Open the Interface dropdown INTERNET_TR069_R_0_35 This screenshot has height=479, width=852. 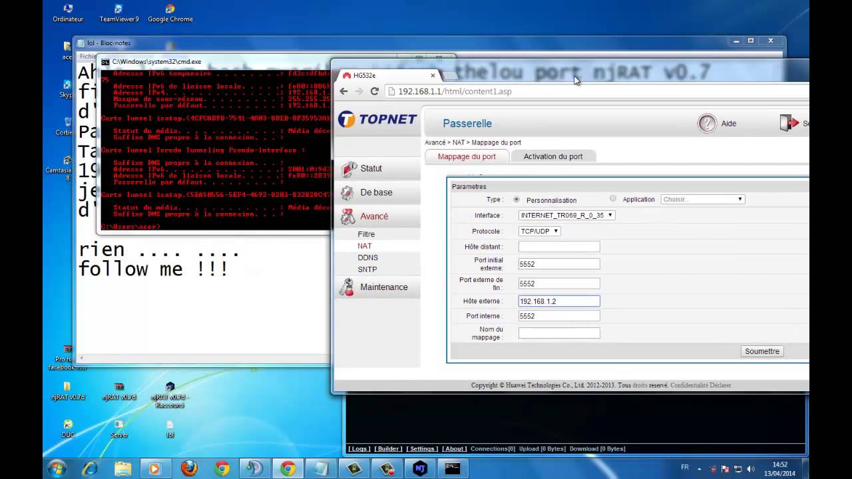pos(566,216)
